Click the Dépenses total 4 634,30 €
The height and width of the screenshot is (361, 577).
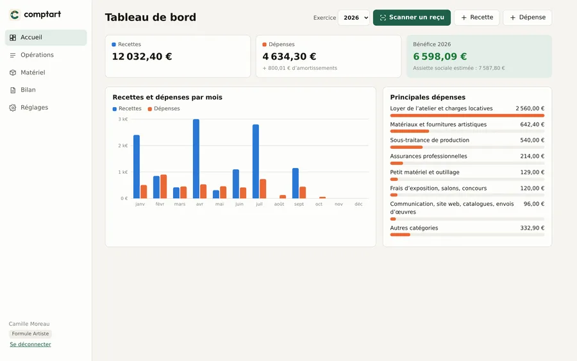[289, 56]
